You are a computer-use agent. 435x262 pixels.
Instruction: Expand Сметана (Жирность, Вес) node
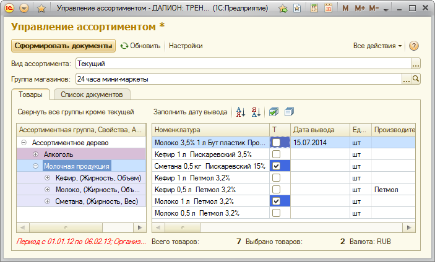[x=48, y=201]
